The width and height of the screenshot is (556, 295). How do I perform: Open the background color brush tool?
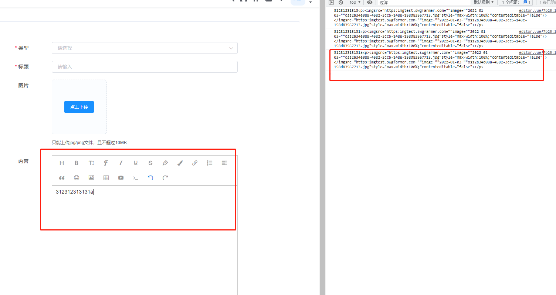click(x=180, y=163)
